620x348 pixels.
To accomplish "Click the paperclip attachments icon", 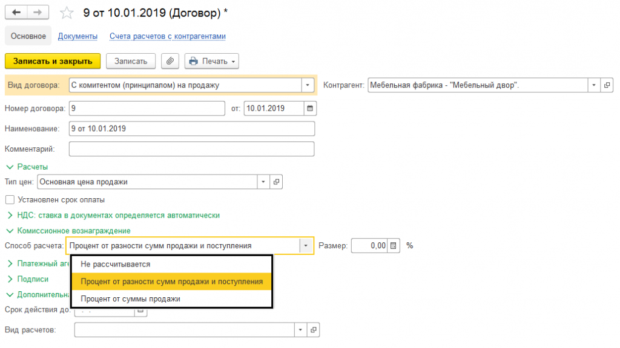I will click(170, 61).
